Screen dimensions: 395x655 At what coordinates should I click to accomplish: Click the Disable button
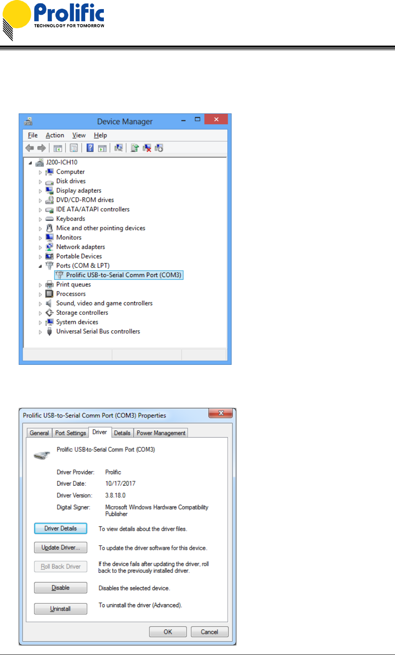pyautogui.click(x=60, y=588)
